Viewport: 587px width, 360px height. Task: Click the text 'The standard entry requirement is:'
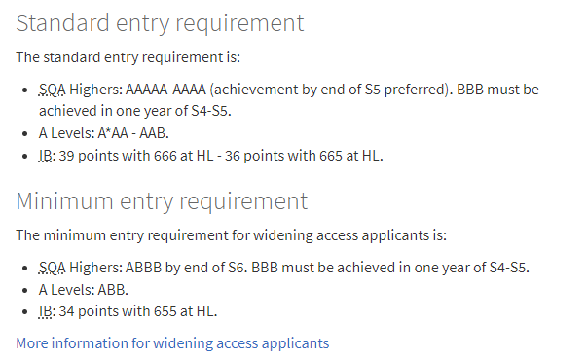128,57
